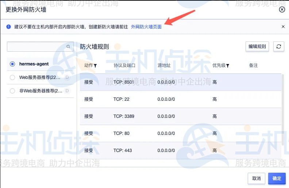Select the TCP: 22 rule row

pos(181,99)
